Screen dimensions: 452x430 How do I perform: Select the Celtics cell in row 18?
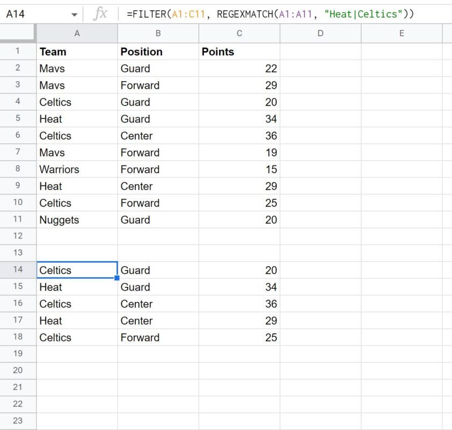click(x=77, y=338)
